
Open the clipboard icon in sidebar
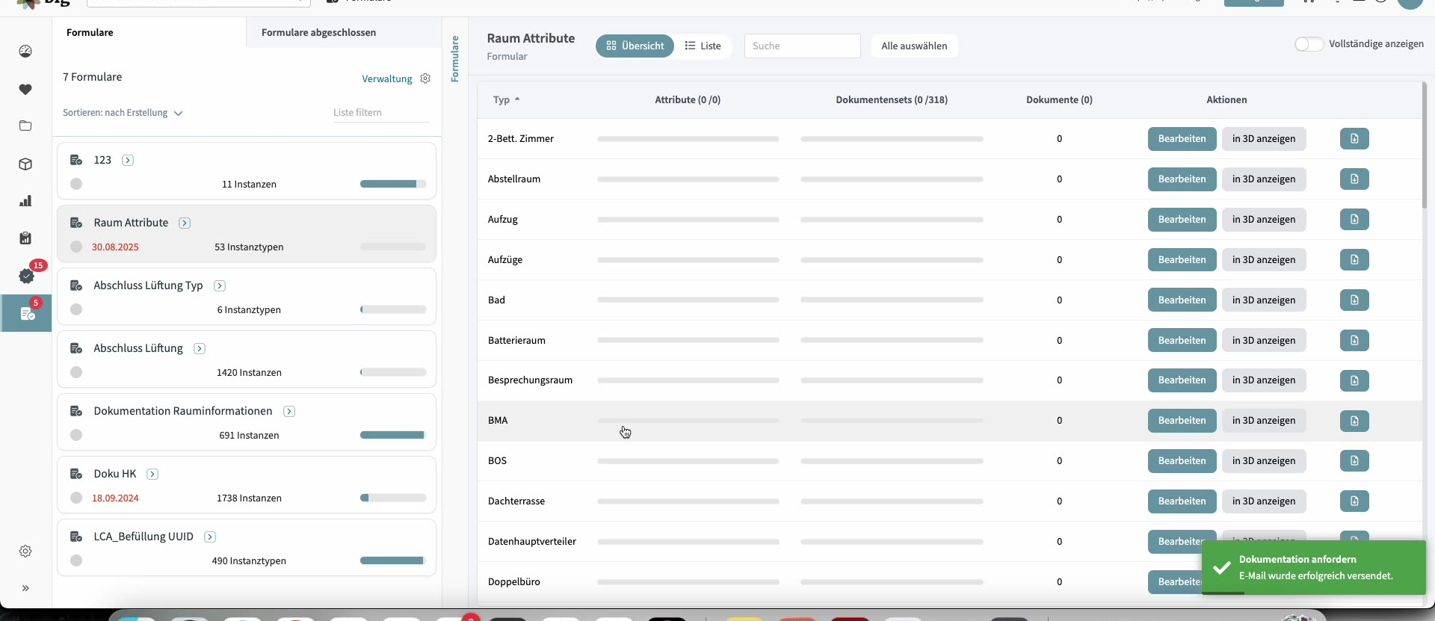pyautogui.click(x=25, y=238)
